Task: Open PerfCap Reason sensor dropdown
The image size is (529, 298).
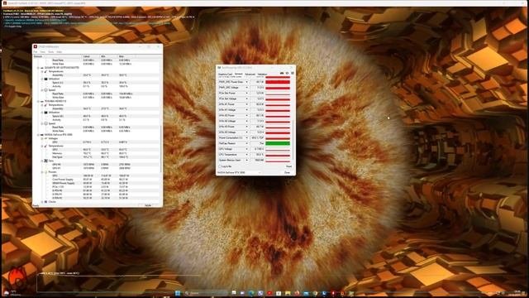Action: click(x=246, y=143)
